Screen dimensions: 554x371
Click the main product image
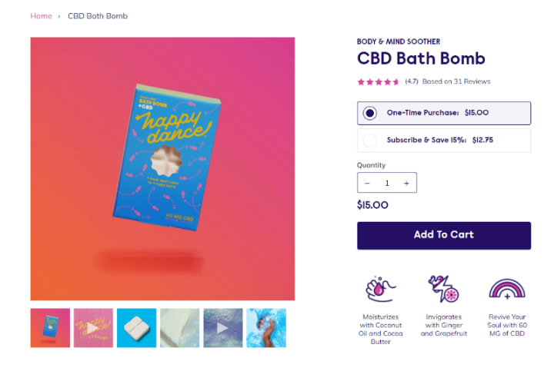tap(162, 169)
